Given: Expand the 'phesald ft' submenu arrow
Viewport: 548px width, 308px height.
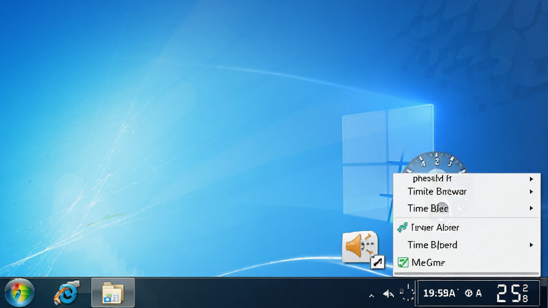Looking at the screenshot, I should pos(531,179).
